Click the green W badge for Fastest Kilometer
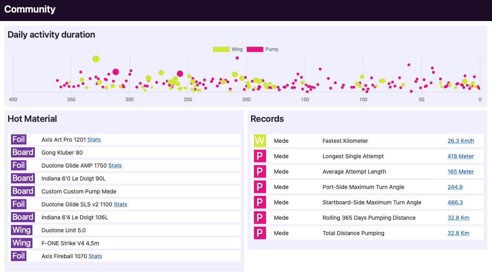The height and width of the screenshot is (276, 492). [x=260, y=141]
